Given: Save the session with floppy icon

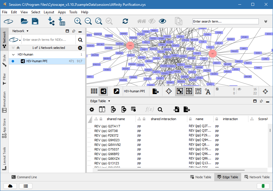Looking at the screenshot, I should click(x=35, y=21).
